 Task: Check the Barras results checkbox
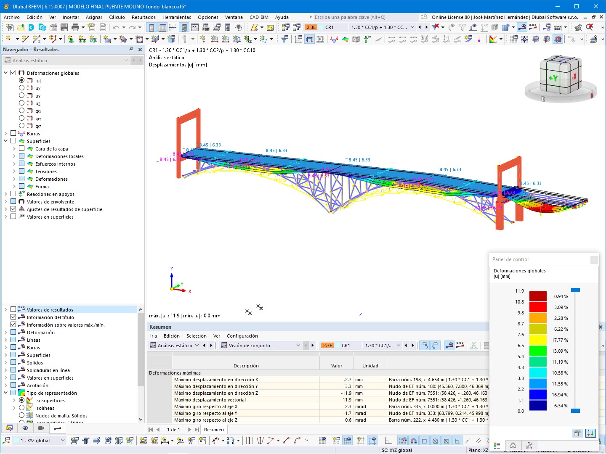[13, 133]
